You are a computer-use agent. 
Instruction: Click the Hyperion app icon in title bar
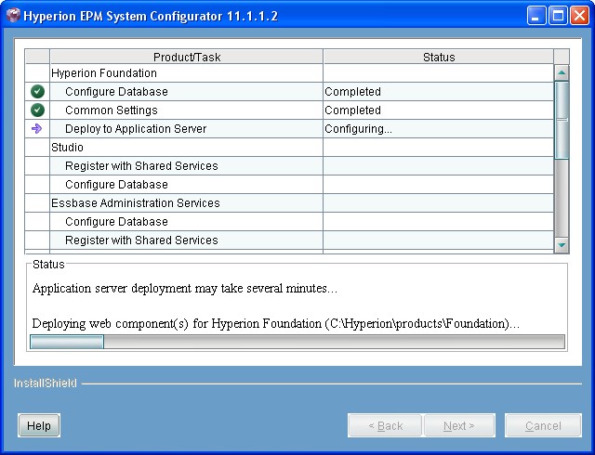(13, 15)
